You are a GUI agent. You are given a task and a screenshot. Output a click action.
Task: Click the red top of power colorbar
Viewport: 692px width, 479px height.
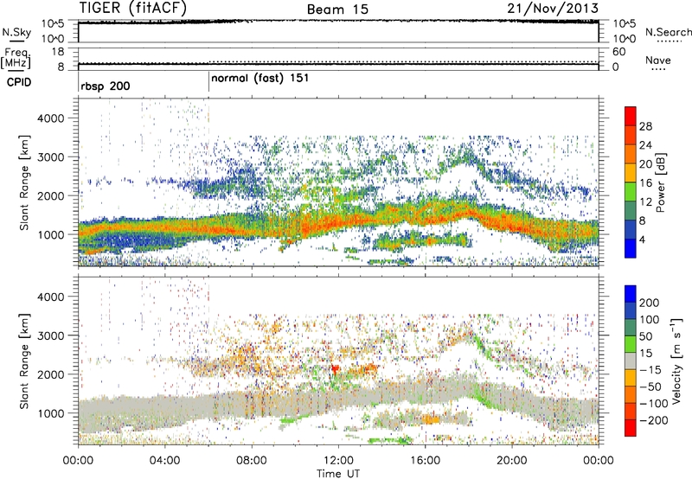click(x=631, y=116)
